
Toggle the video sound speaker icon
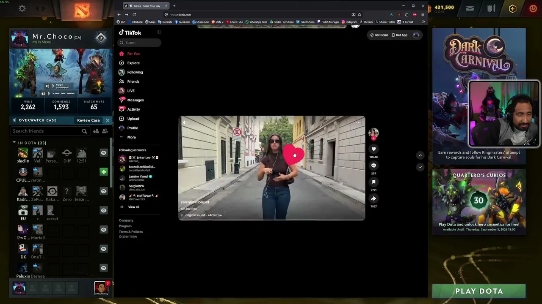tap(185, 122)
